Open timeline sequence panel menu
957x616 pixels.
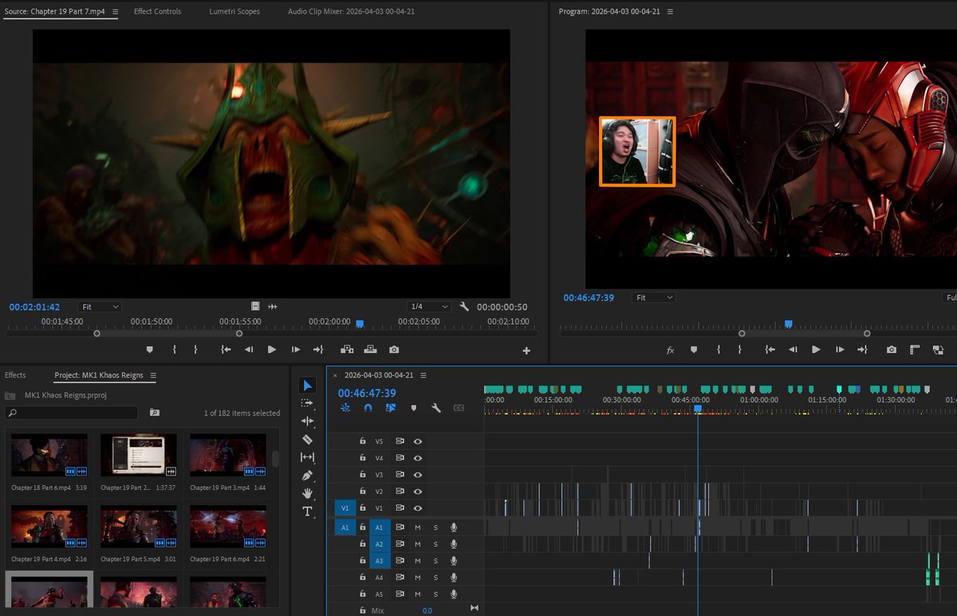point(423,375)
